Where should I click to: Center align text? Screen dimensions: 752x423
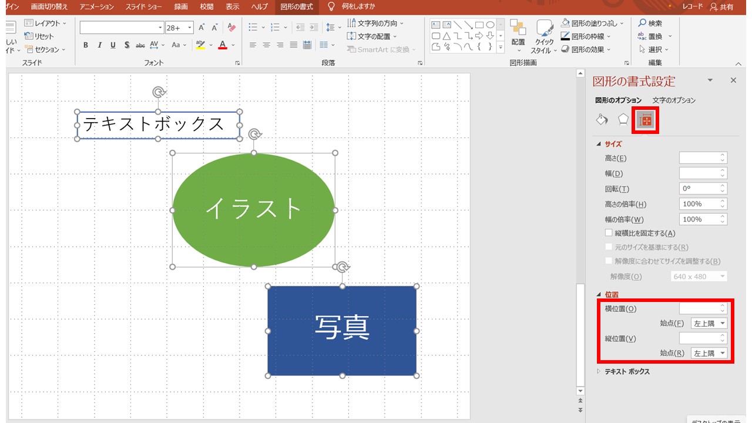(x=266, y=45)
